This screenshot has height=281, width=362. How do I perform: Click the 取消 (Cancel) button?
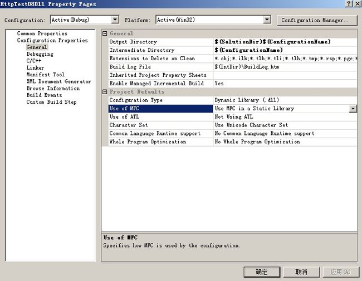[301, 272]
